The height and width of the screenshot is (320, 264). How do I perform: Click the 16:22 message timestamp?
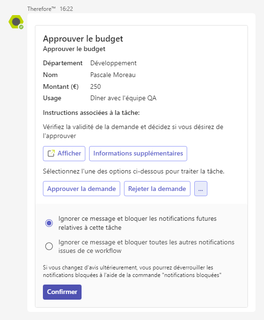pyautogui.click(x=66, y=9)
